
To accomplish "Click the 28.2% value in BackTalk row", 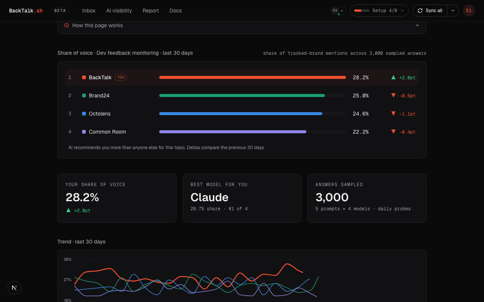I will 361,77.
